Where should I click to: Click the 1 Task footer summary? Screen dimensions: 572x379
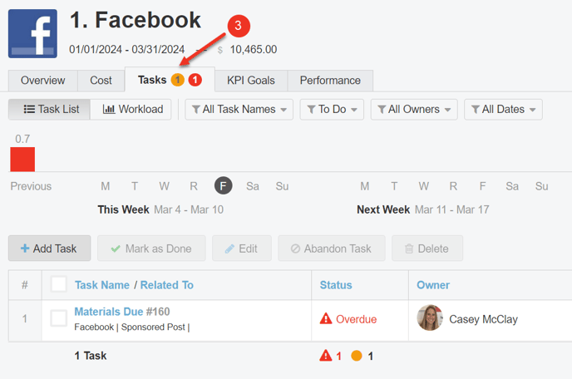coord(91,356)
